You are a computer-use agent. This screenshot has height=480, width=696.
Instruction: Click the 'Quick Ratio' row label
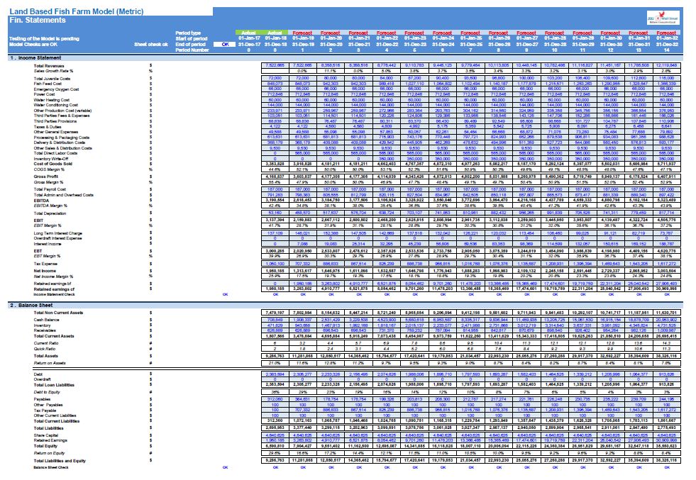[45, 349]
